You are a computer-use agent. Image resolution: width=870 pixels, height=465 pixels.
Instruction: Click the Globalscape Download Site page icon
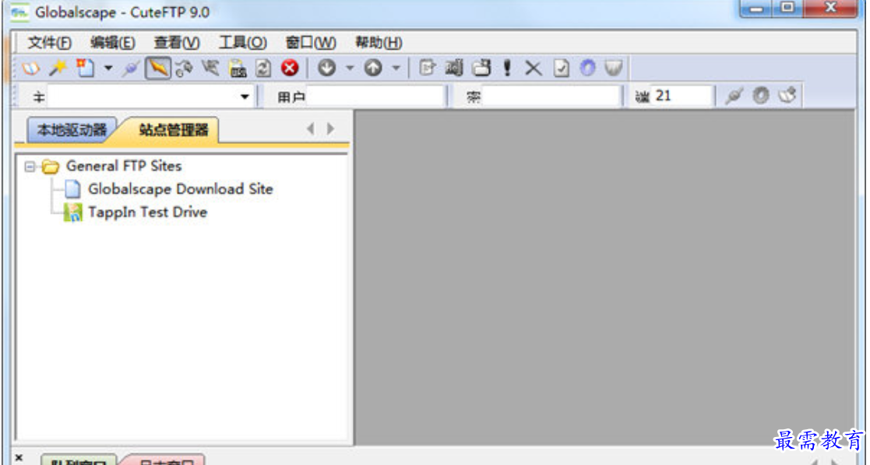(72, 189)
